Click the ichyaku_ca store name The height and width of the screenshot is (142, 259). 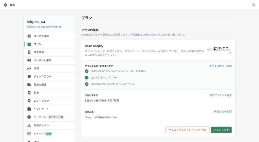tap(36, 22)
